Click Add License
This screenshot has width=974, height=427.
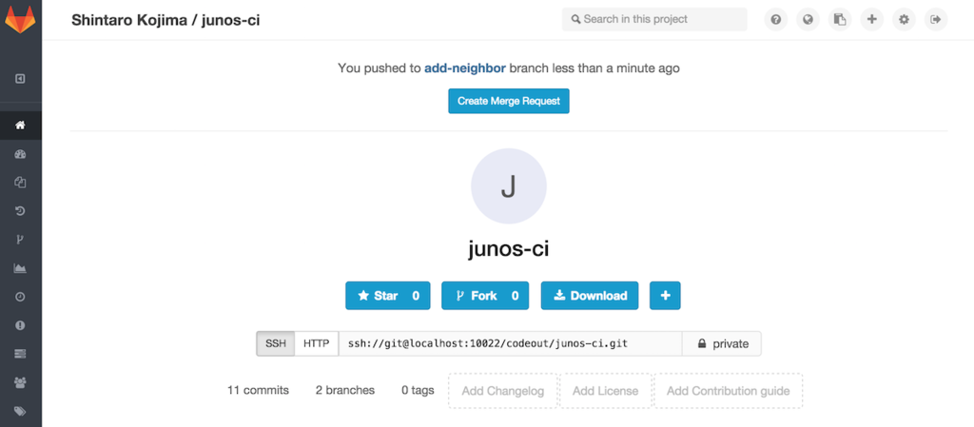pyautogui.click(x=605, y=391)
